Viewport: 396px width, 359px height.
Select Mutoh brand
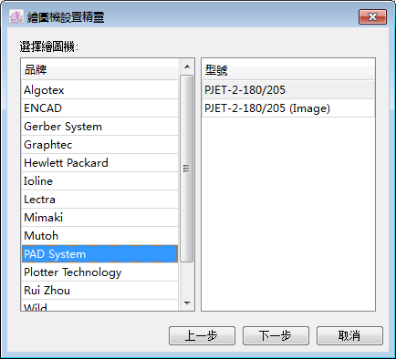click(x=99, y=236)
